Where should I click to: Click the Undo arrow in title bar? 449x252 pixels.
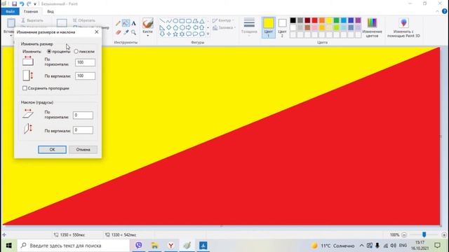tap(22, 4)
